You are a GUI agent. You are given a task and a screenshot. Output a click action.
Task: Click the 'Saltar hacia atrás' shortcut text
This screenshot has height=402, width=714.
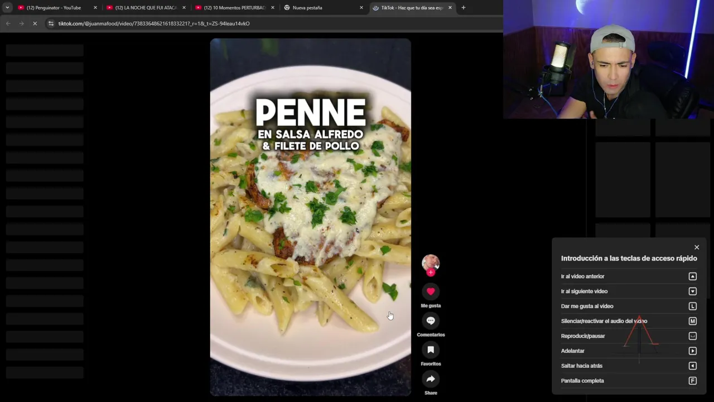[582, 366]
